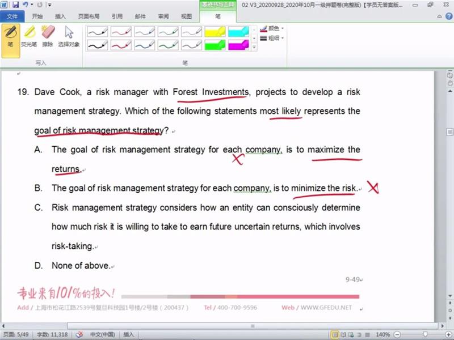Open the Pen Color (颜色) dropdown
Screen dimensions: 454x340
point(272,28)
